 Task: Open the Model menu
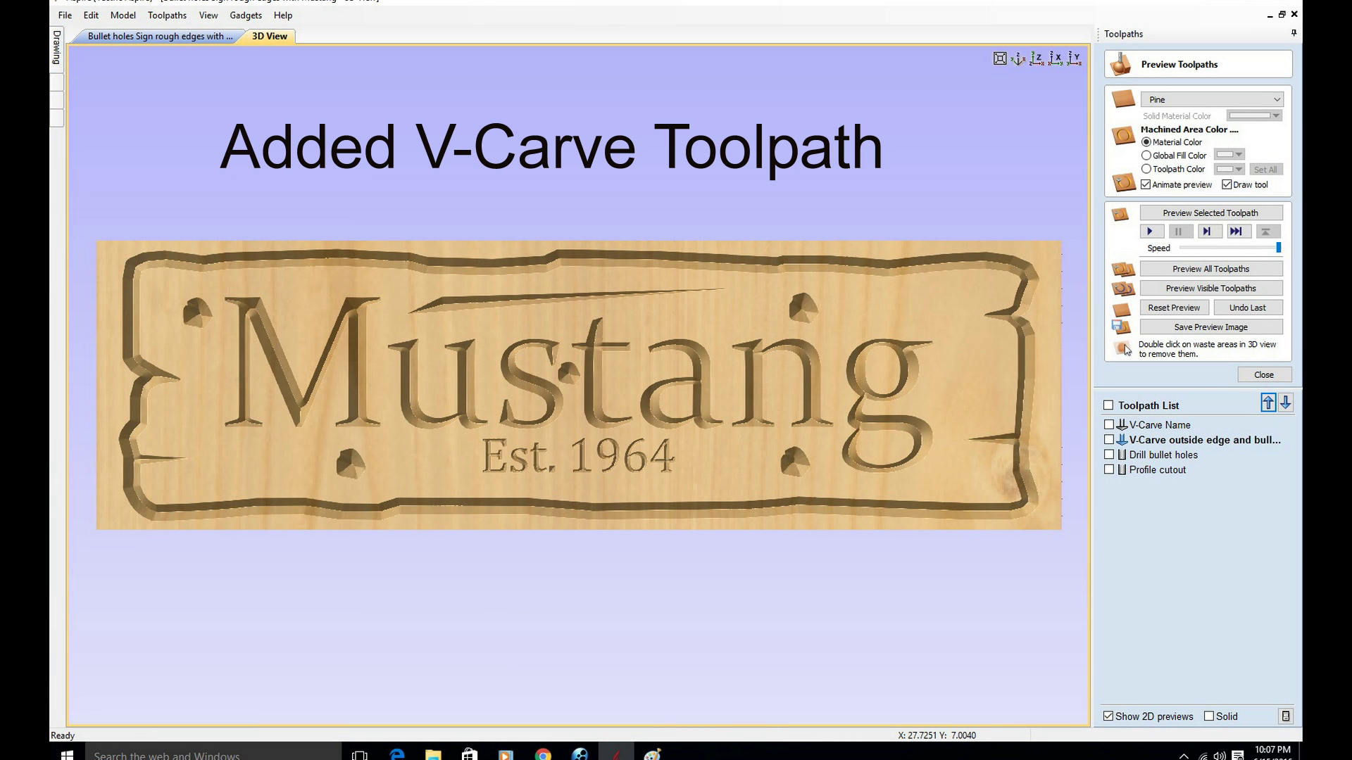point(123,15)
